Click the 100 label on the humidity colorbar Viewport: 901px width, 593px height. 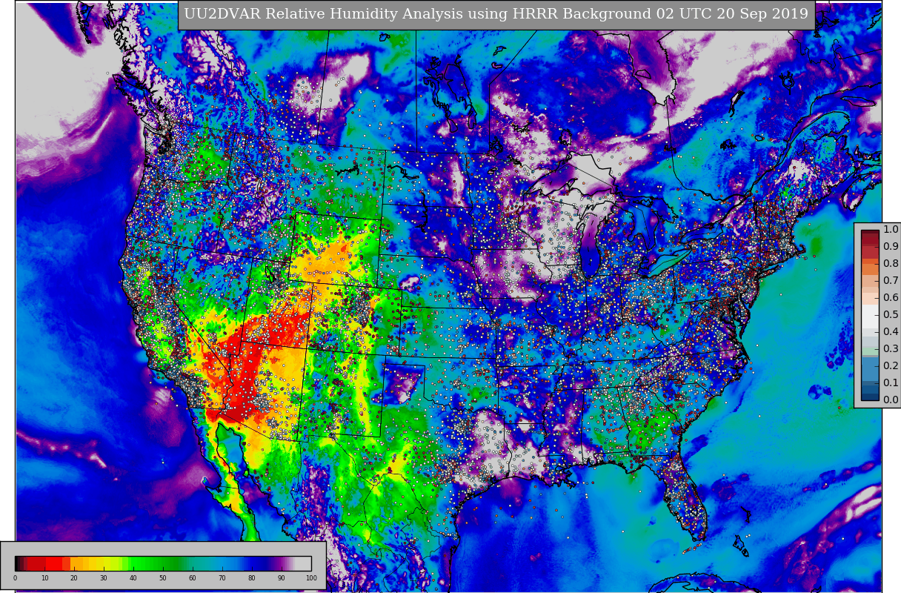(x=311, y=577)
